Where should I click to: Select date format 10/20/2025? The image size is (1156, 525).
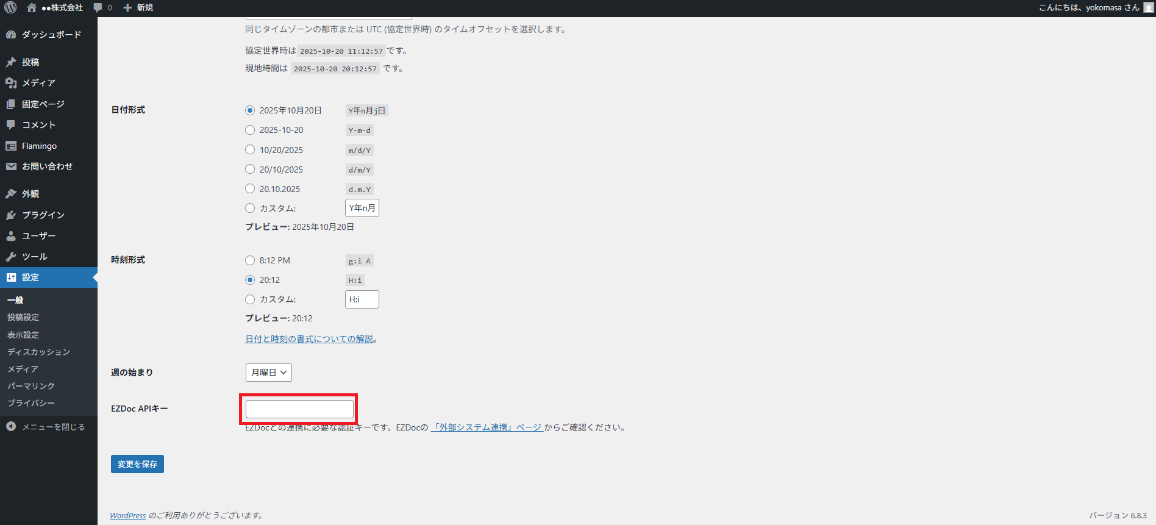click(x=250, y=149)
